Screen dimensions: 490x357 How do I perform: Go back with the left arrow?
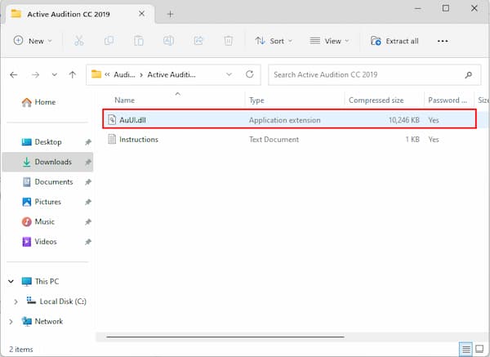pos(13,74)
